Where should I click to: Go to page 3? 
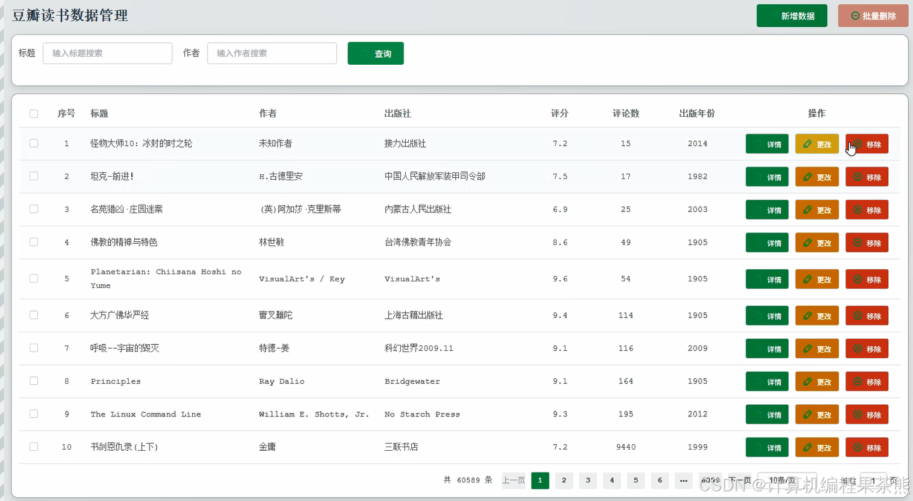click(x=588, y=480)
